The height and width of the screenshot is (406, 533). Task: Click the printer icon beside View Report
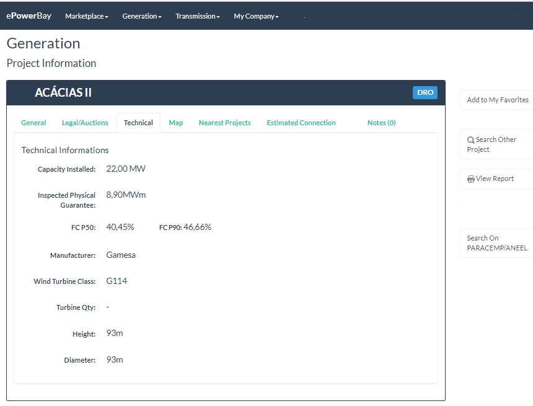(471, 179)
